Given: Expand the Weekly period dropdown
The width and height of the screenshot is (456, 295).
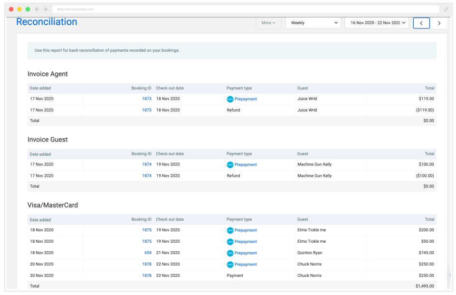Looking at the screenshot, I should (313, 23).
